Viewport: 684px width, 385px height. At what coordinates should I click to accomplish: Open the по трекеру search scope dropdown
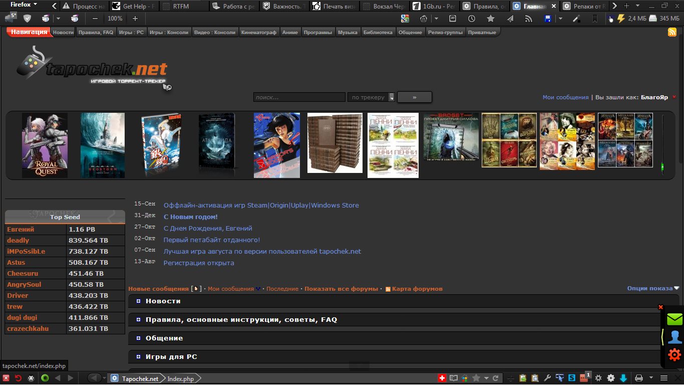click(371, 97)
